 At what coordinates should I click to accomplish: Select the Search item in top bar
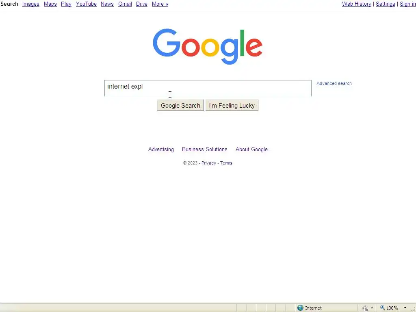pos(9,4)
